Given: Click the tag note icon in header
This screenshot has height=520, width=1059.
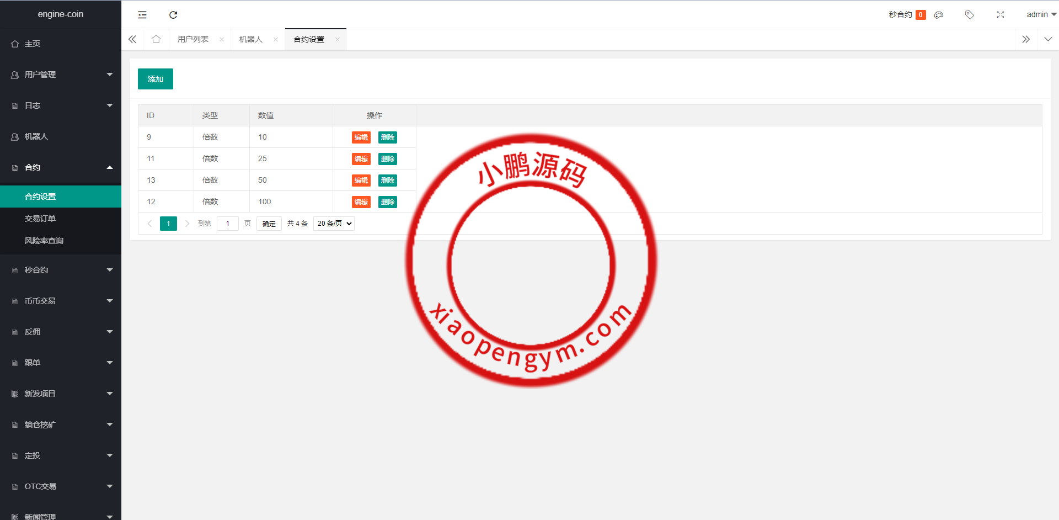Looking at the screenshot, I should (x=969, y=15).
